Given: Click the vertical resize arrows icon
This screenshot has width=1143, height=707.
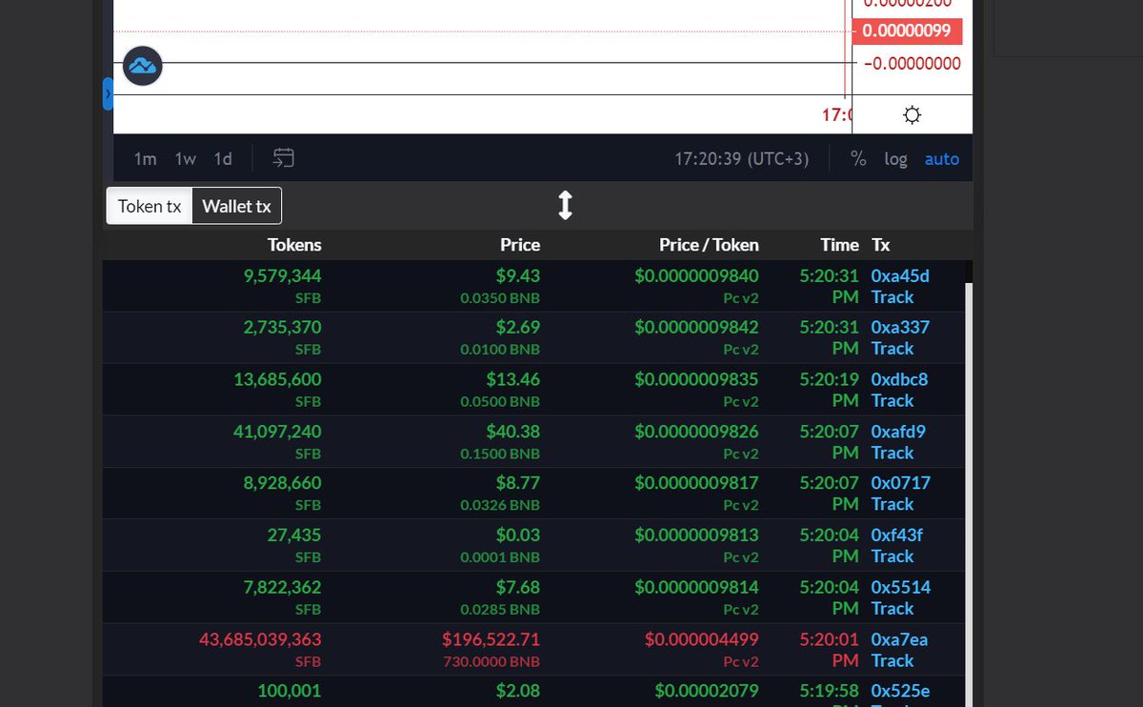Looking at the screenshot, I should coord(565,205).
